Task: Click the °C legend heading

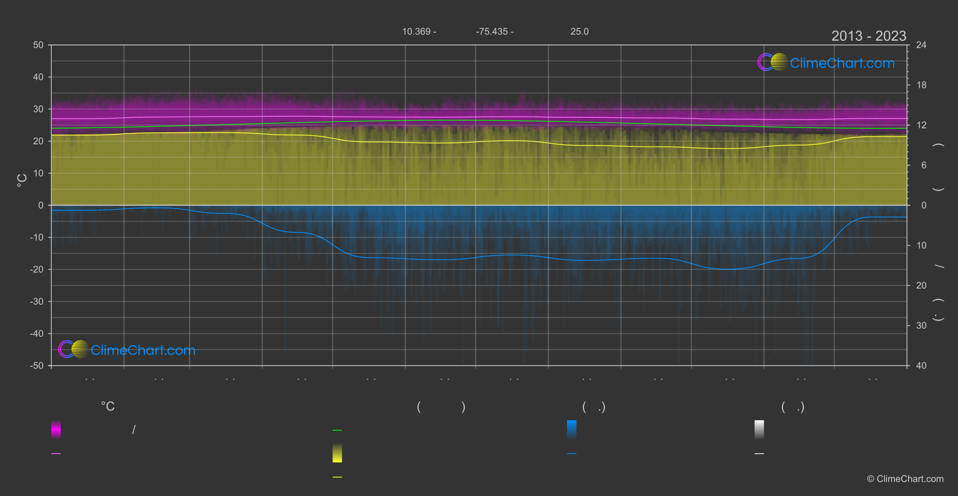Action: click(x=108, y=407)
